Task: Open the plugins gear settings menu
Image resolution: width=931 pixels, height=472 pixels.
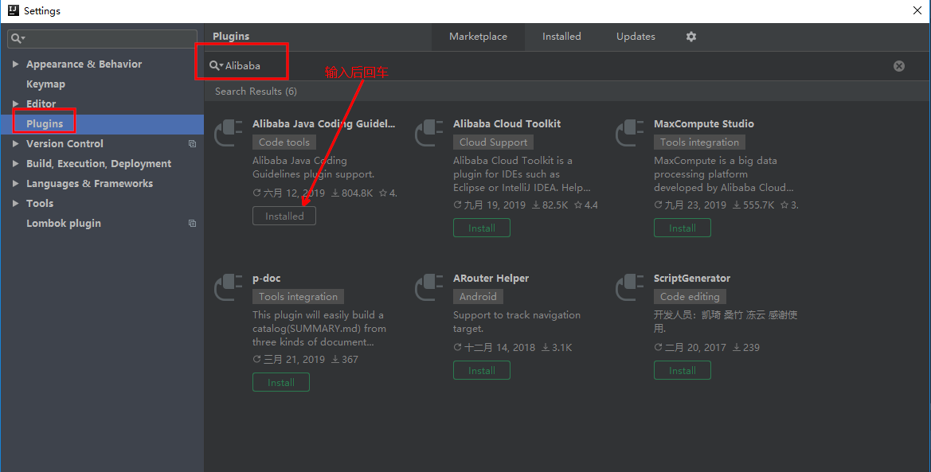Action: (x=691, y=37)
